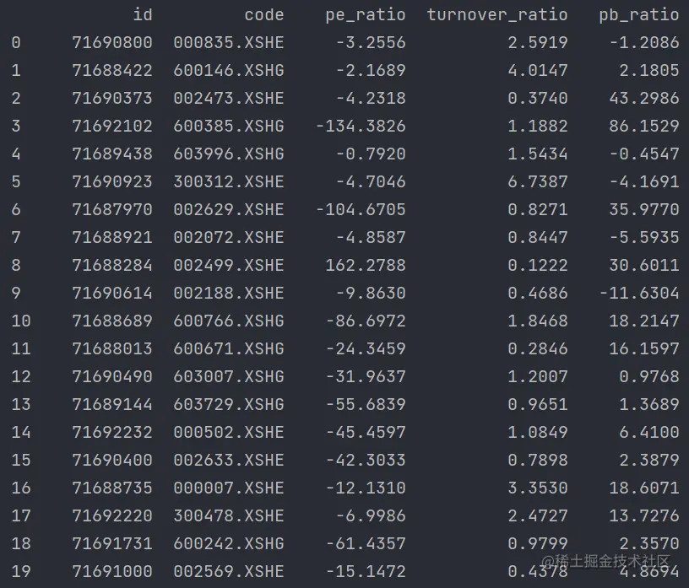Select code 600242.XSHG

click(229, 543)
